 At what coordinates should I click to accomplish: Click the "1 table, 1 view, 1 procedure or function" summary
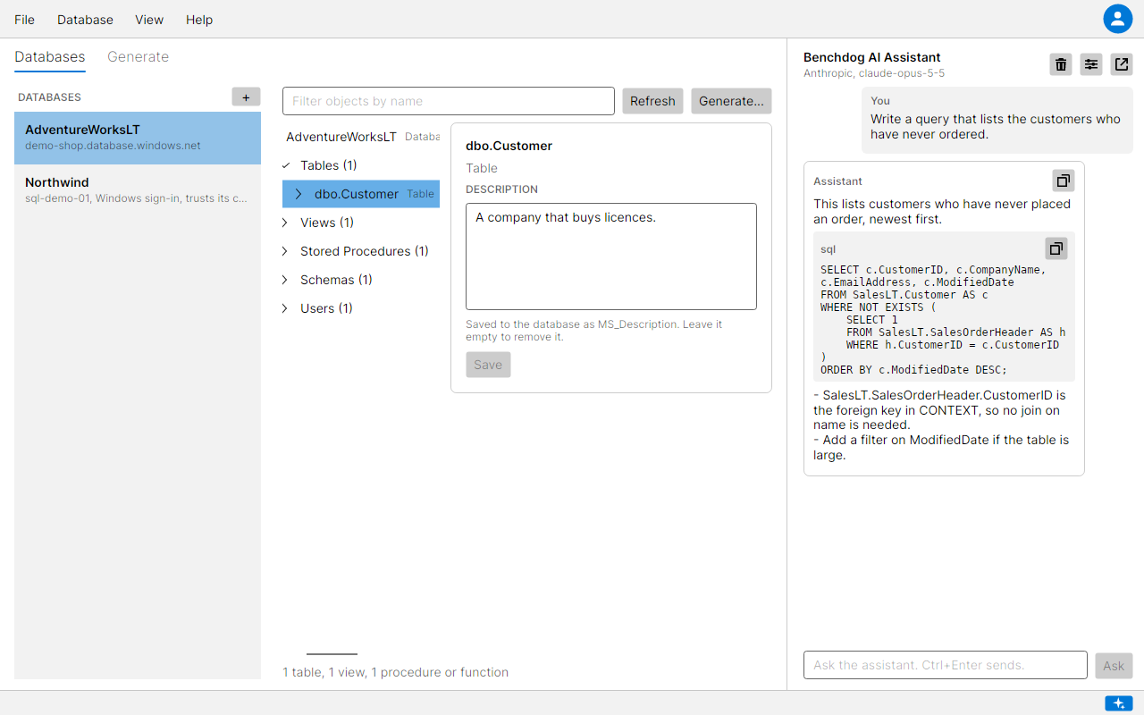[x=396, y=672]
